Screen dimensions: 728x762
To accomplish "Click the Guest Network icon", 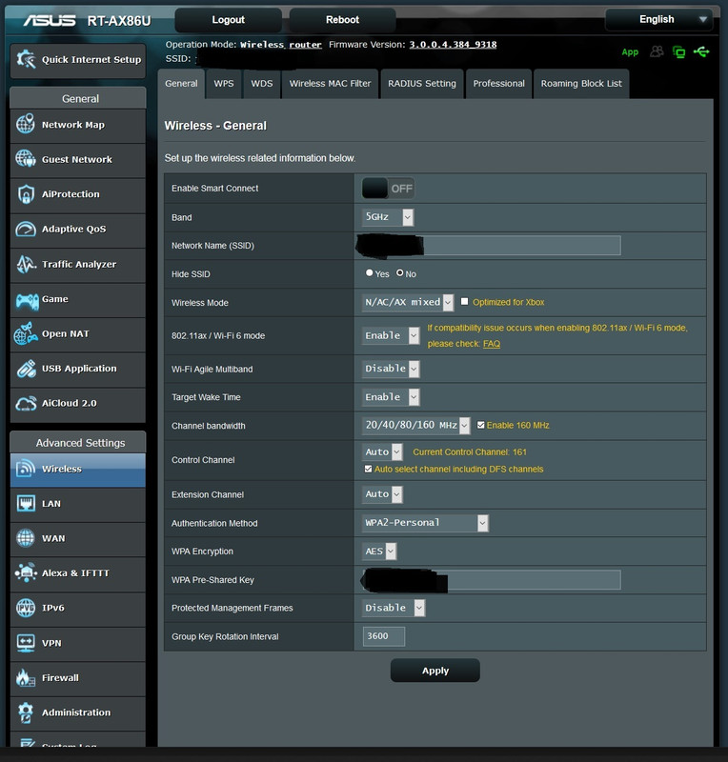I will coord(26,159).
